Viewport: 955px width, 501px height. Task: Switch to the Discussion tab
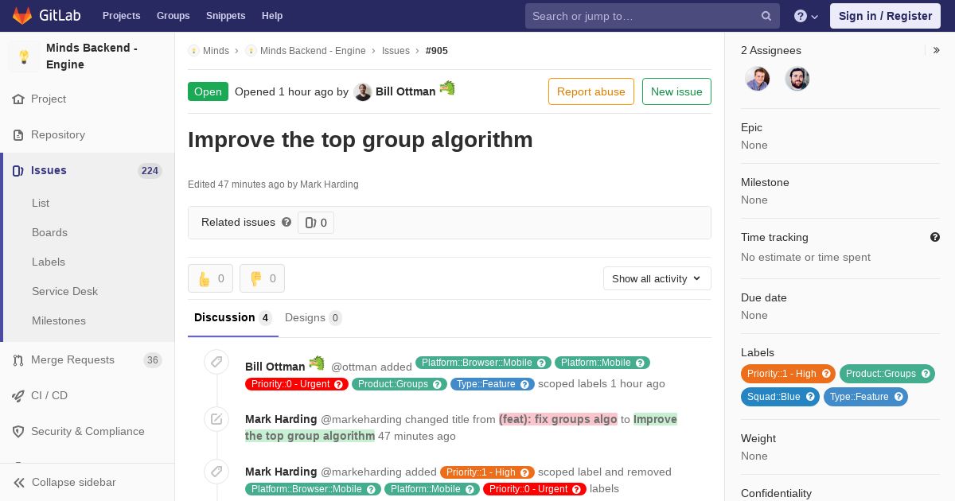pyautogui.click(x=233, y=318)
